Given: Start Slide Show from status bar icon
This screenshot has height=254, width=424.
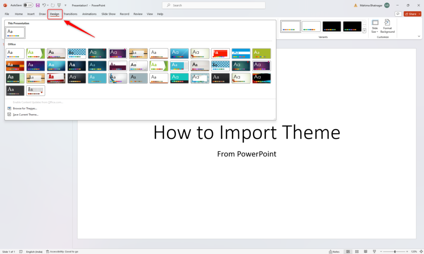Looking at the screenshot, I should click(374, 251).
